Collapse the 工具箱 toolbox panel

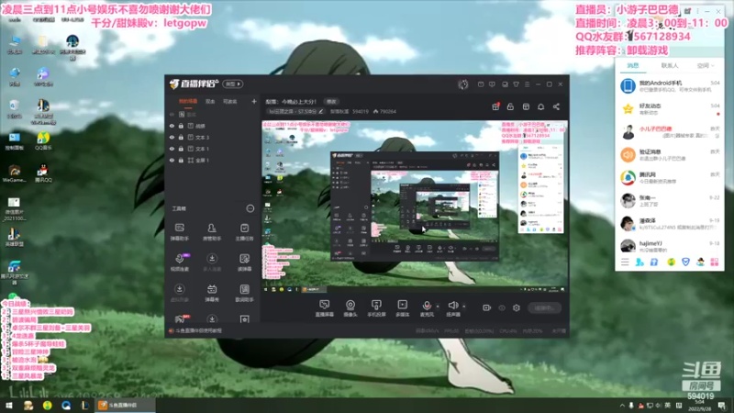click(x=250, y=208)
